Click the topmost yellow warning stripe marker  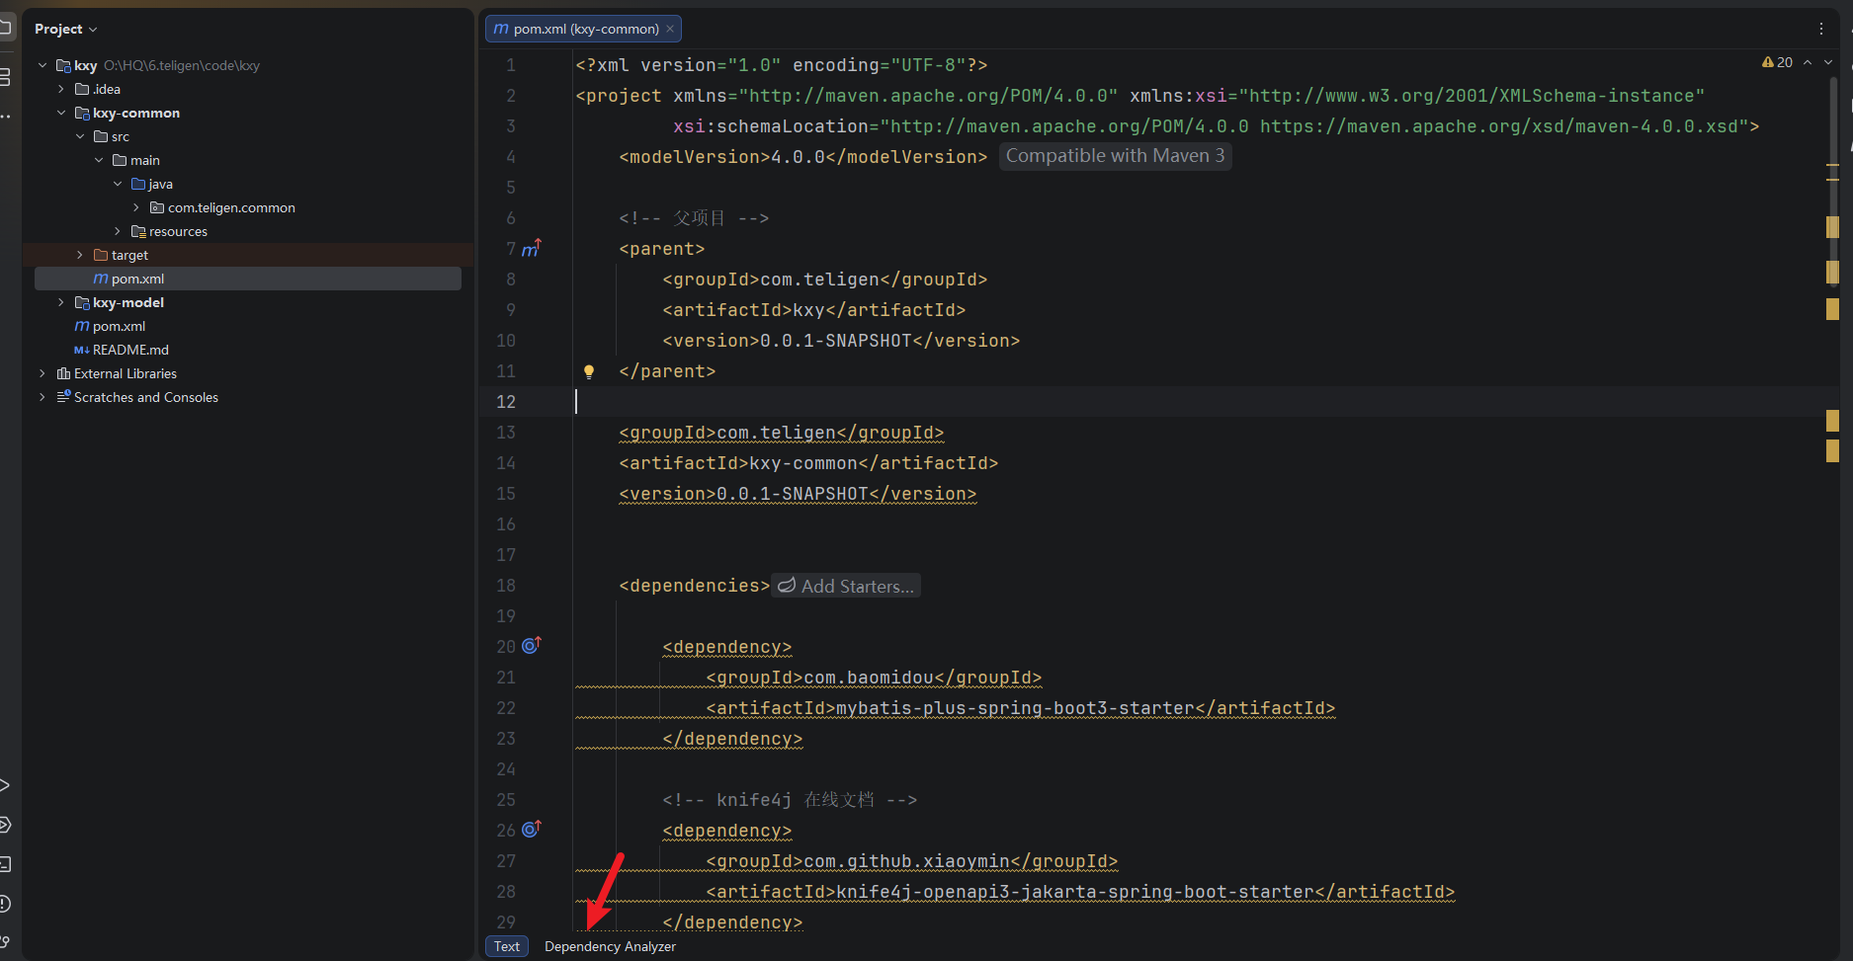pyautogui.click(x=1832, y=164)
